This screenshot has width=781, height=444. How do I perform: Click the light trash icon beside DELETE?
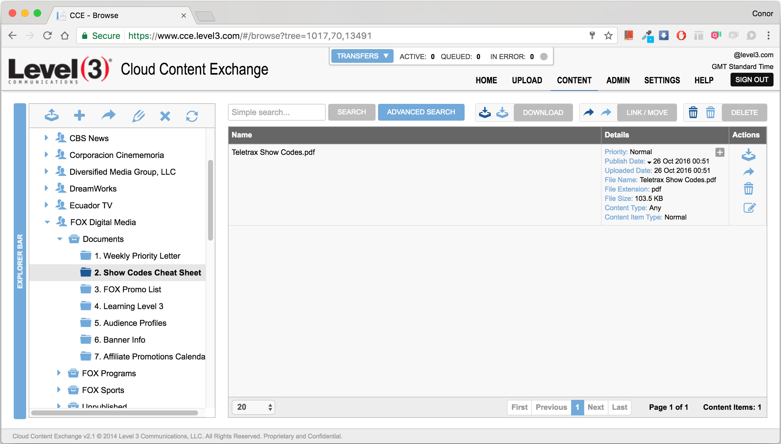(x=710, y=112)
